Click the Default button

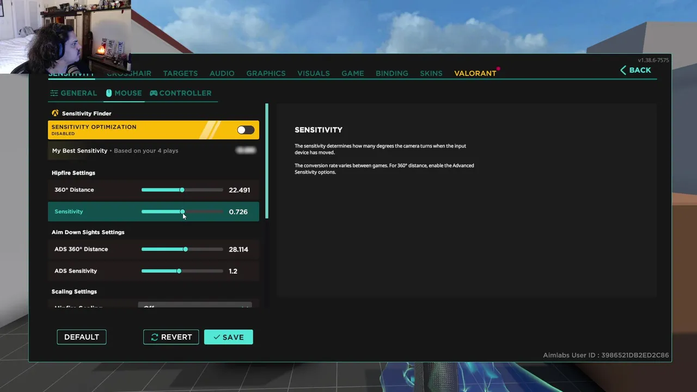pos(82,337)
